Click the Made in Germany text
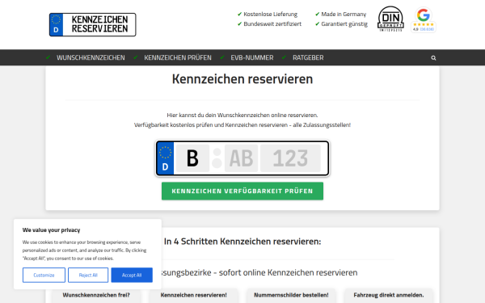The width and height of the screenshot is (485, 303). [344, 15]
